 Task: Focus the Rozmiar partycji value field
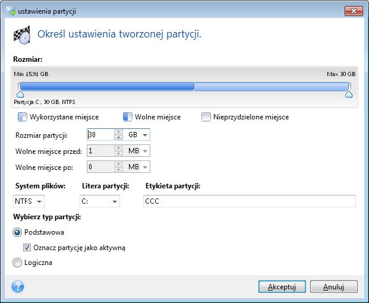click(101, 135)
